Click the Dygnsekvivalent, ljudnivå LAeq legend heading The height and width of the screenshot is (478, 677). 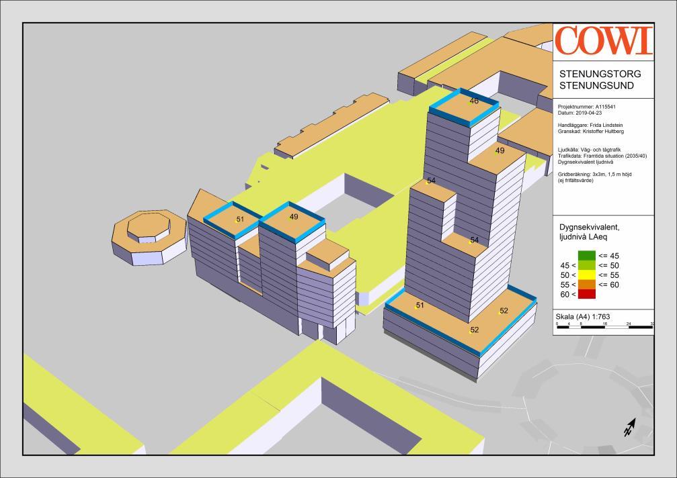(590, 232)
